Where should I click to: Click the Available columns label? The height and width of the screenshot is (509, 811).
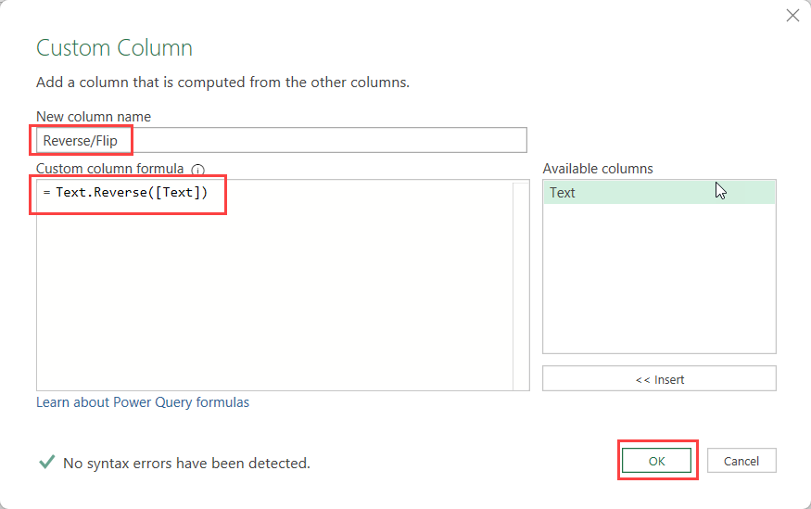[598, 169]
